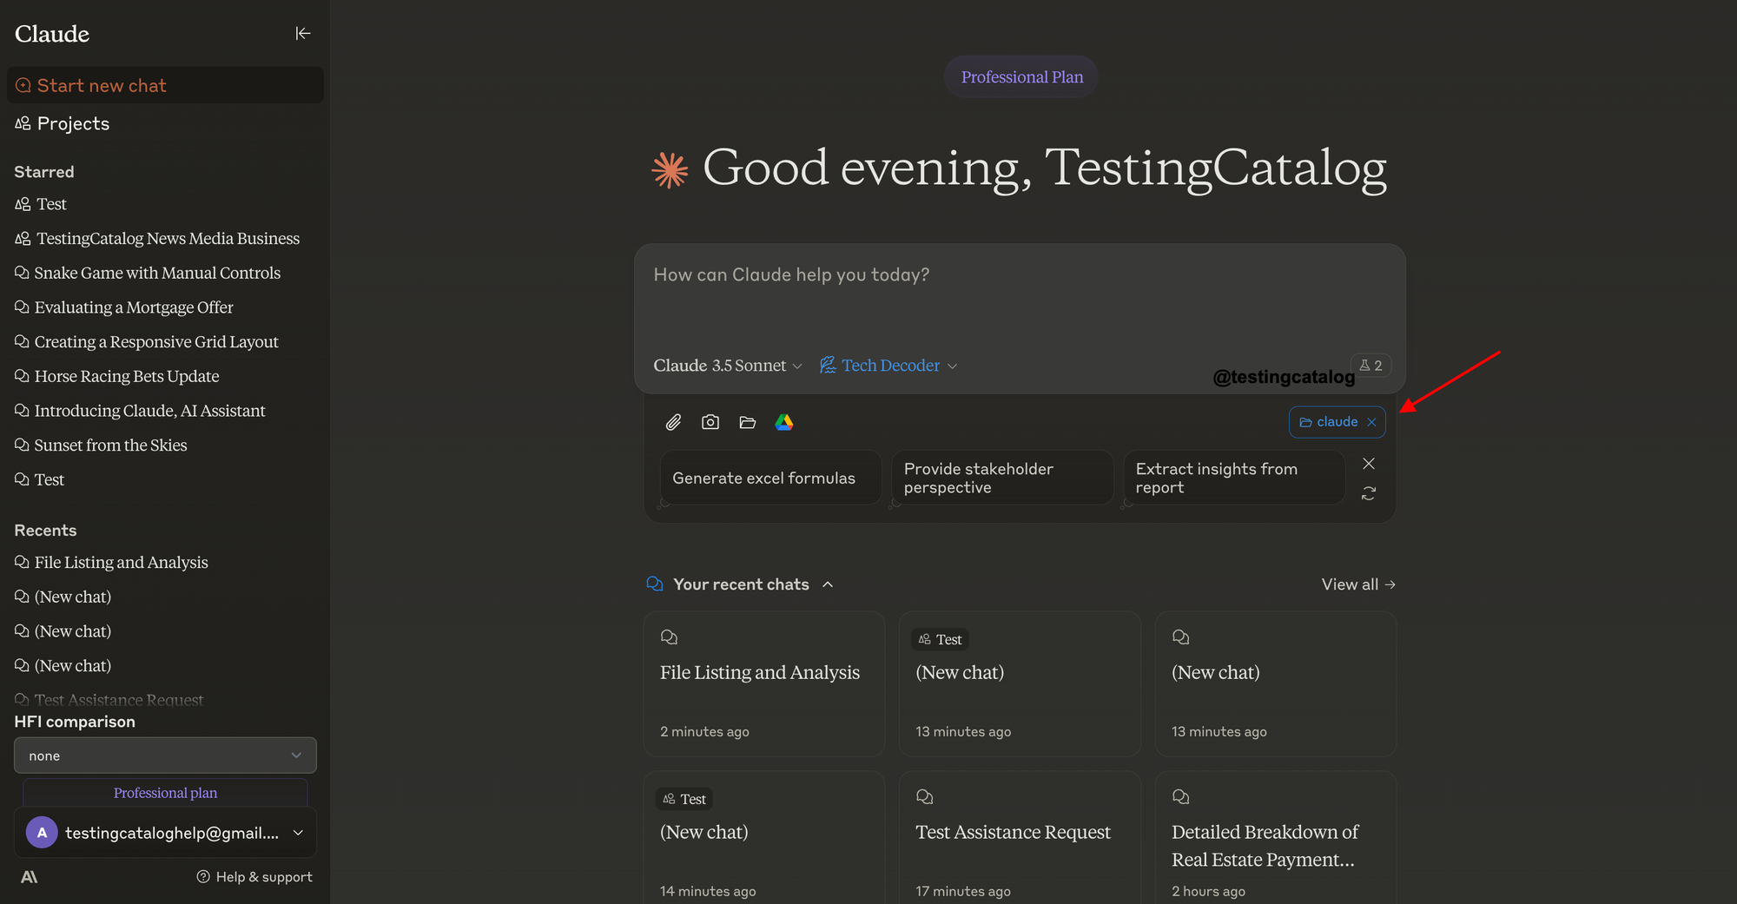Remove the claude folder chip
This screenshot has width=1737, height=904.
(1371, 422)
